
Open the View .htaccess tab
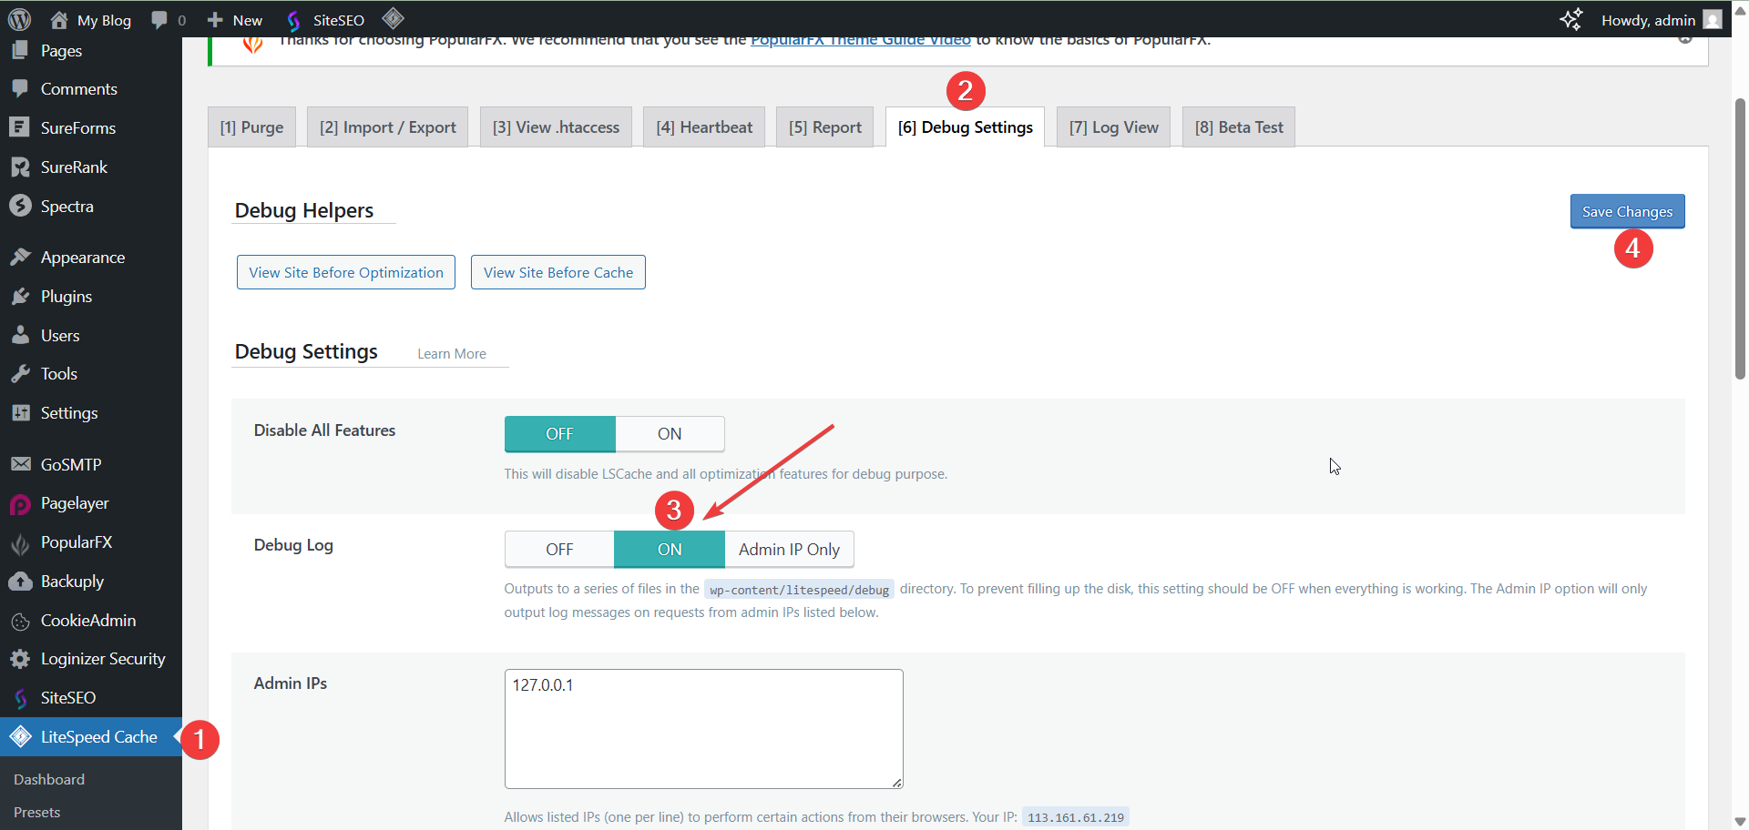(556, 127)
